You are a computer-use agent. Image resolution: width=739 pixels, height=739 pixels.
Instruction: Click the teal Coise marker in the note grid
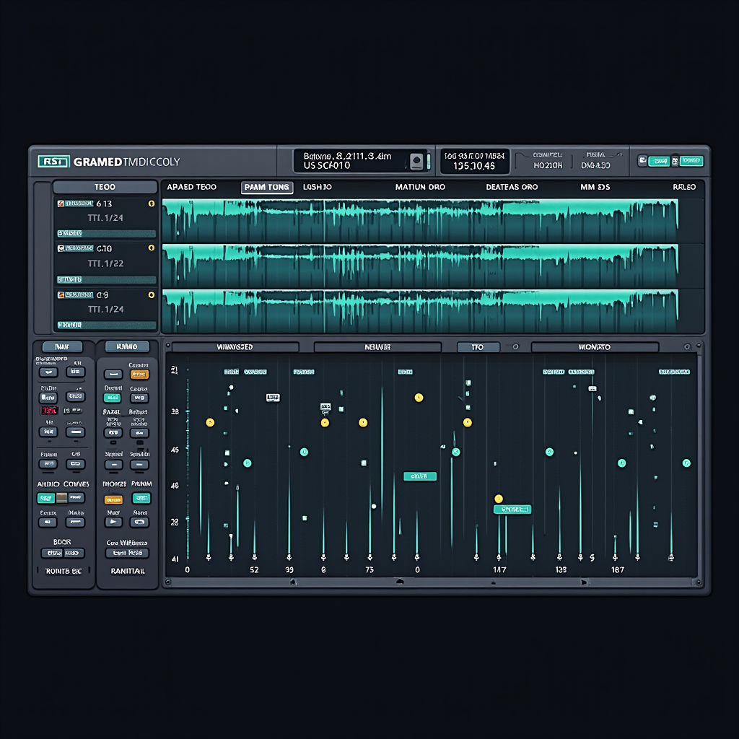[419, 477]
